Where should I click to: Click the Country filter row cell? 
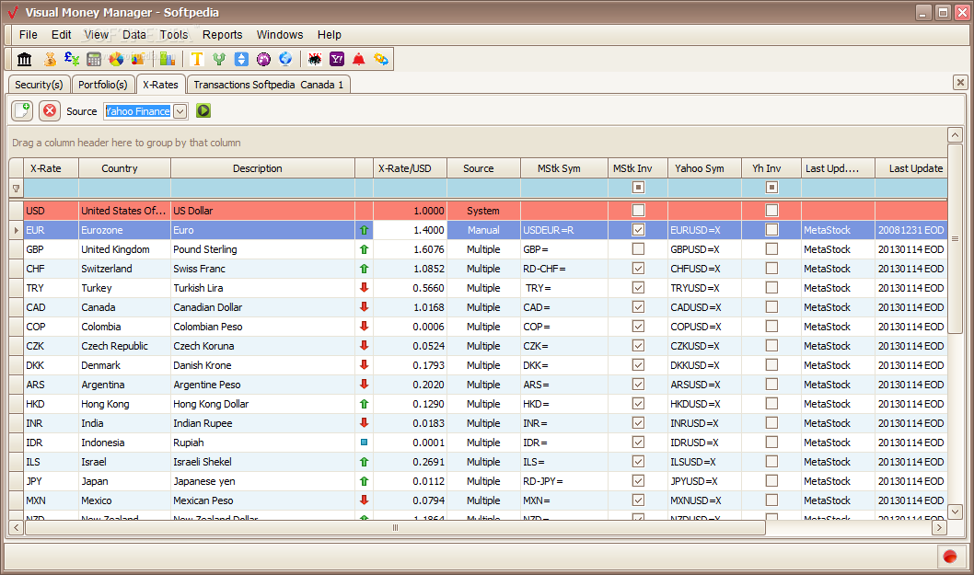[124, 188]
